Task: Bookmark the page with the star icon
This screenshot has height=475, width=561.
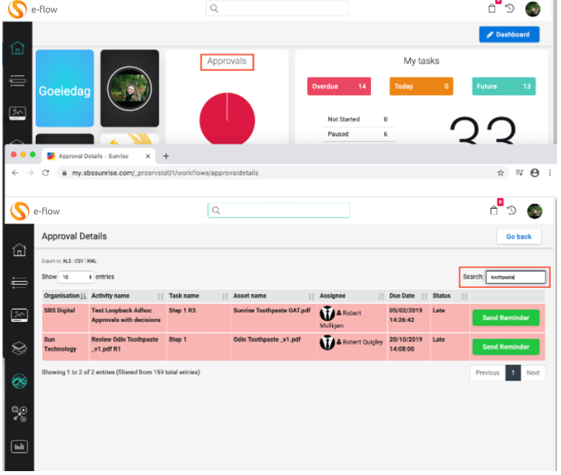Action: pyautogui.click(x=500, y=173)
